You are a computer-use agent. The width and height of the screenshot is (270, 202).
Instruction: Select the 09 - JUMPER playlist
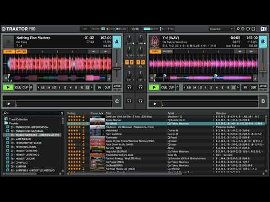coord(18,167)
